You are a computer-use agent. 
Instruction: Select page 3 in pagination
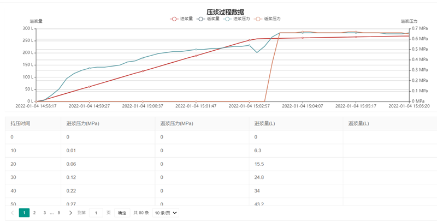tap(45, 213)
